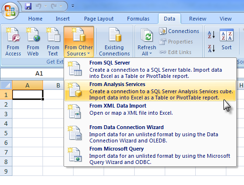
Task: Open the Redo history dropdown arrow
Action: point(61,6)
